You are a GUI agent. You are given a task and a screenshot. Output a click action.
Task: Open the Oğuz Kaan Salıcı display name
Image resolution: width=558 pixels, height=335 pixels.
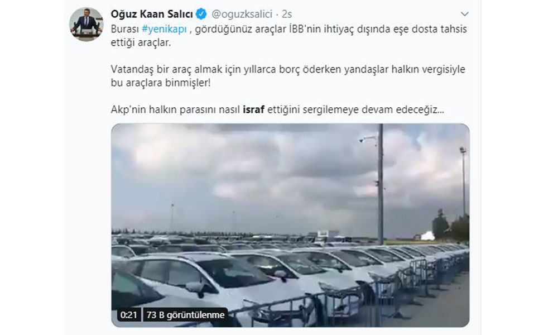coord(152,15)
